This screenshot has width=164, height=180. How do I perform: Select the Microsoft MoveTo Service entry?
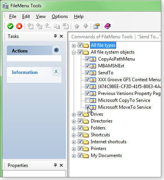click(125, 107)
